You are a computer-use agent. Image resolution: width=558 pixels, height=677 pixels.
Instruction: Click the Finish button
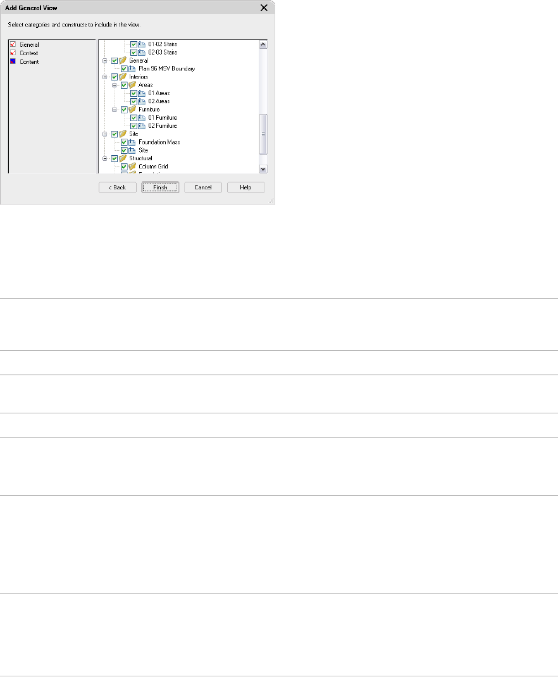tap(160, 187)
